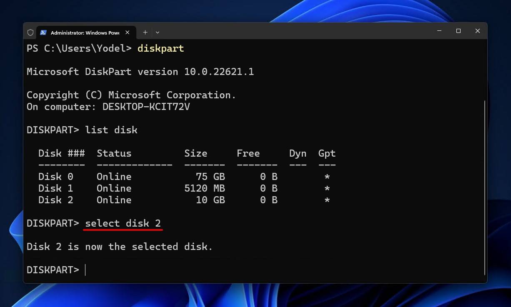This screenshot has width=511, height=307.
Task: Click the 'Size' column header
Action: coord(196,153)
